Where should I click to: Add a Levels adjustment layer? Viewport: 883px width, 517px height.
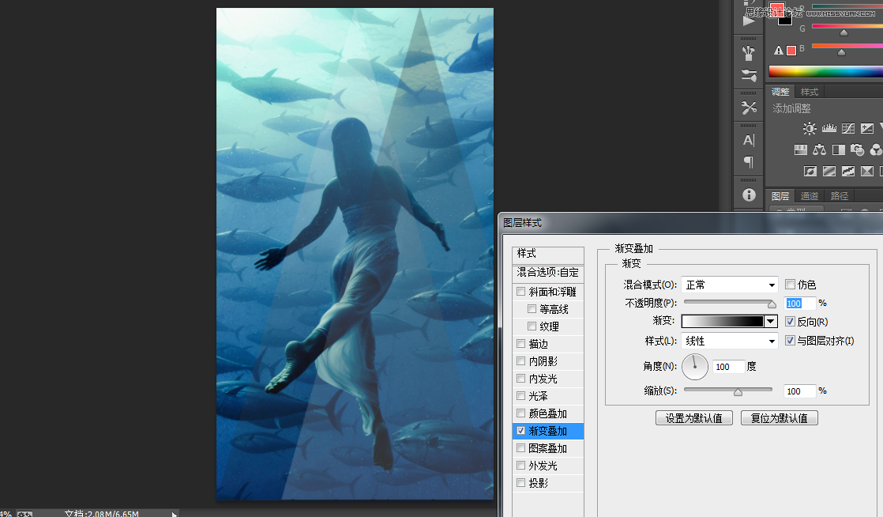829,128
